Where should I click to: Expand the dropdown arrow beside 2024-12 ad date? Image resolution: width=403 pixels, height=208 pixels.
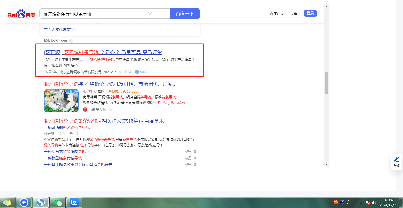[120, 72]
